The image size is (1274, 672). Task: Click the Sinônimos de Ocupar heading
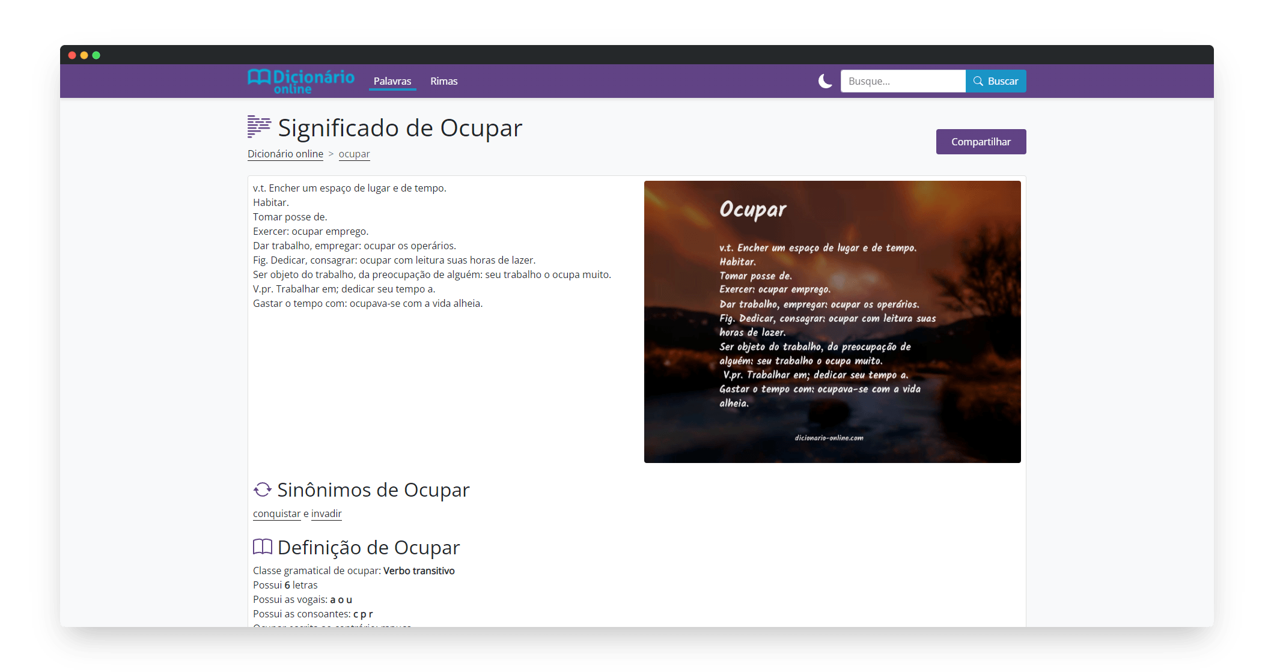click(373, 490)
